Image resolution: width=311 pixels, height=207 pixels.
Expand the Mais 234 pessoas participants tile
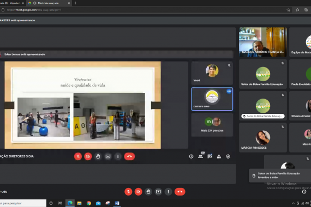212,125
